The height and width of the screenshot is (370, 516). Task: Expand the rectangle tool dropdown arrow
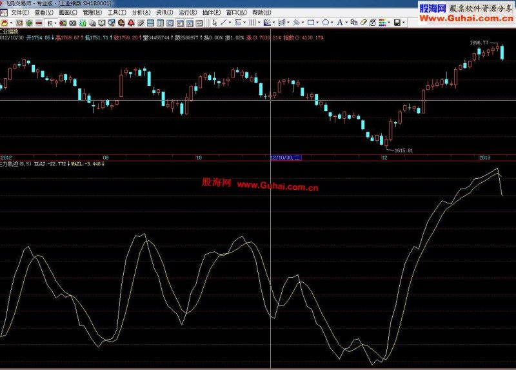click(317, 23)
